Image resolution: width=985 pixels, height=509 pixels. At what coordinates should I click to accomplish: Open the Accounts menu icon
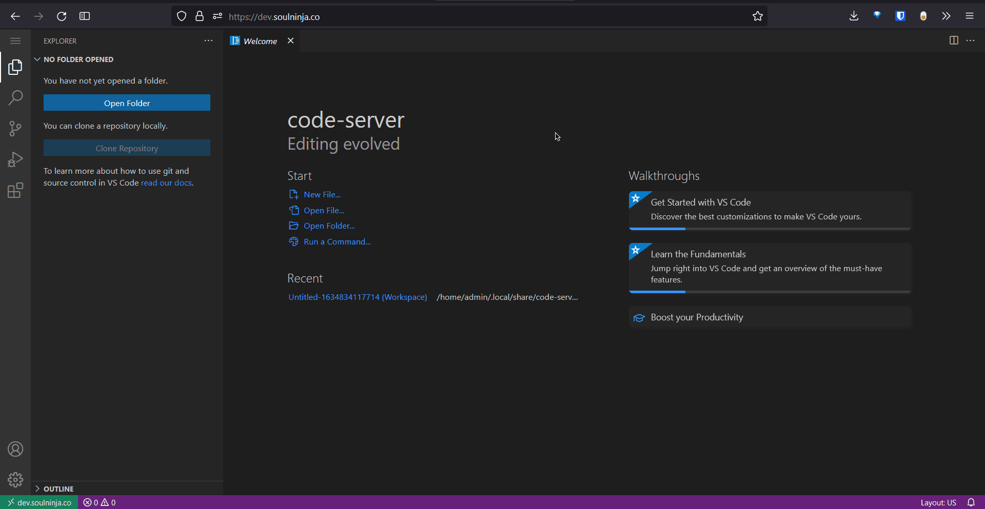pos(15,449)
